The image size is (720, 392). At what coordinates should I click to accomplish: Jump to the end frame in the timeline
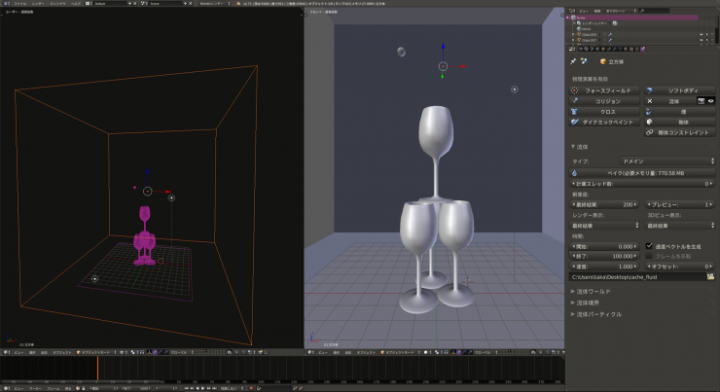(x=214, y=388)
